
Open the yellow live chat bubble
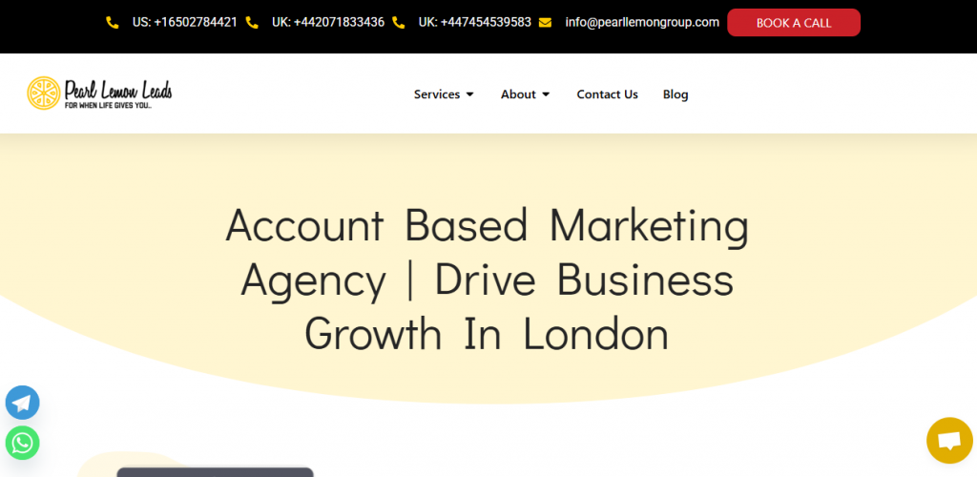click(949, 440)
